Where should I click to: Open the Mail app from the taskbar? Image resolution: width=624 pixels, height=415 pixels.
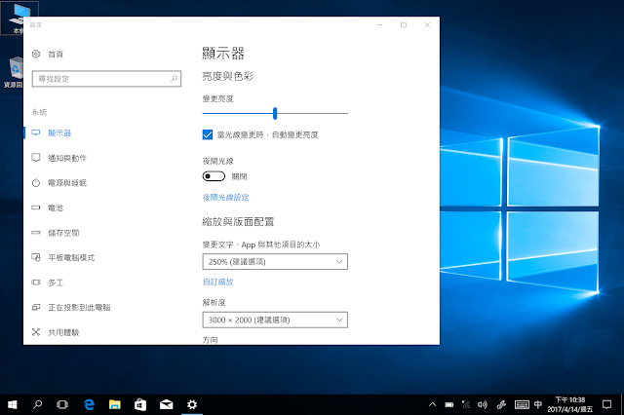click(167, 404)
